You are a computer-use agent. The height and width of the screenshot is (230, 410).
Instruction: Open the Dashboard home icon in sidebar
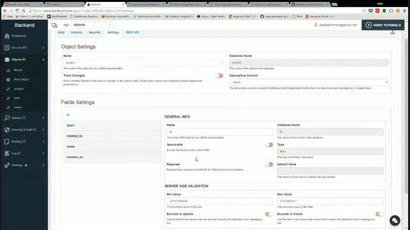tap(7, 36)
